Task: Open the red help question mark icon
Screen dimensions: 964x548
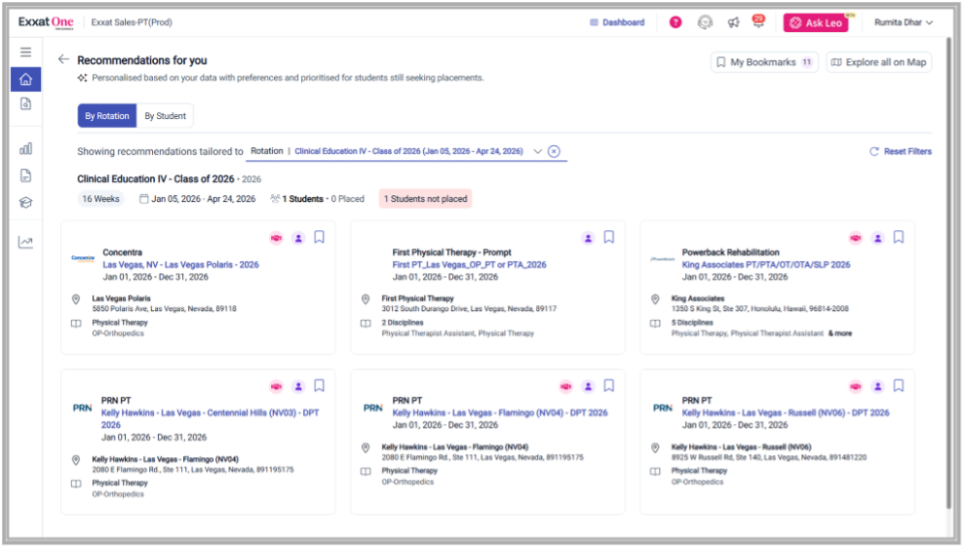Action: pos(675,22)
